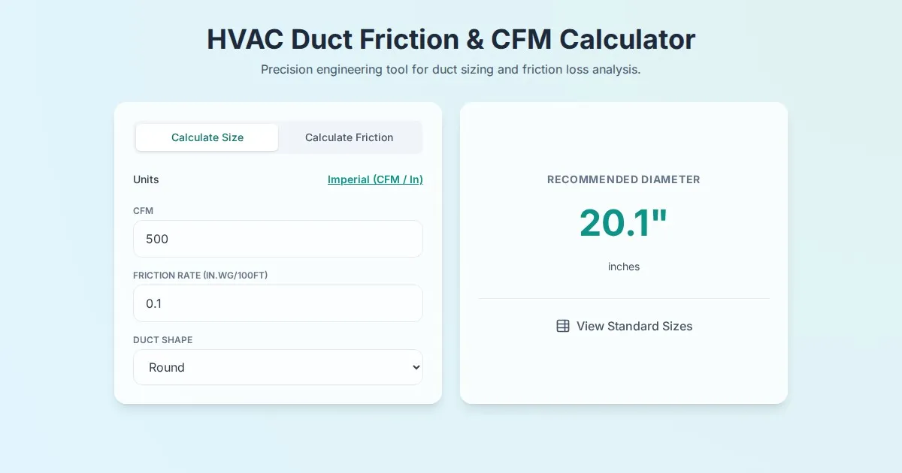The width and height of the screenshot is (902, 473).
Task: Click the table icon beside View Standard Sizes
Action: pos(562,326)
